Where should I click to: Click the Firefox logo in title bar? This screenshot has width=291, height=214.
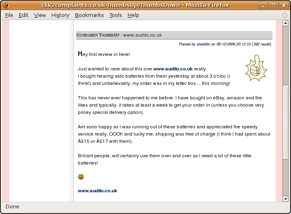(6, 5)
